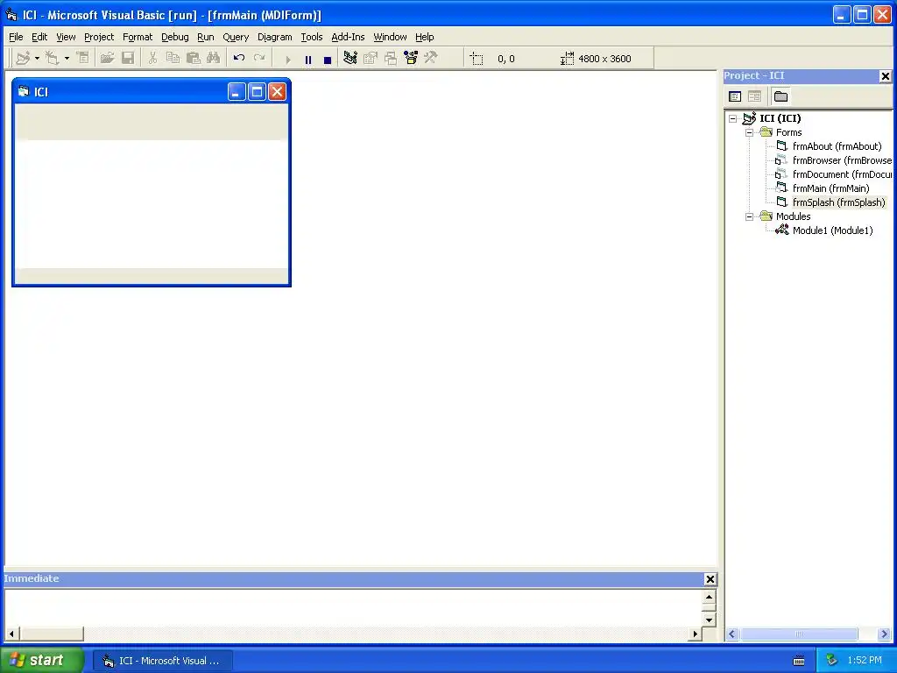The image size is (897, 673).
Task: Collapse the Modules folder
Action: pyautogui.click(x=750, y=217)
